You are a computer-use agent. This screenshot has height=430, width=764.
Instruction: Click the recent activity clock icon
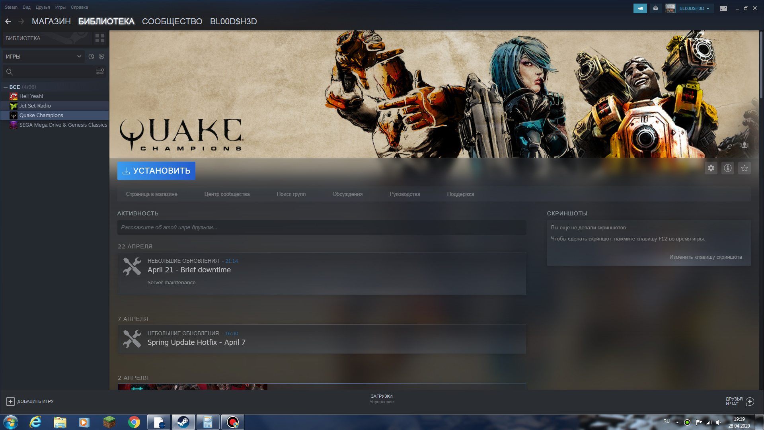(91, 57)
